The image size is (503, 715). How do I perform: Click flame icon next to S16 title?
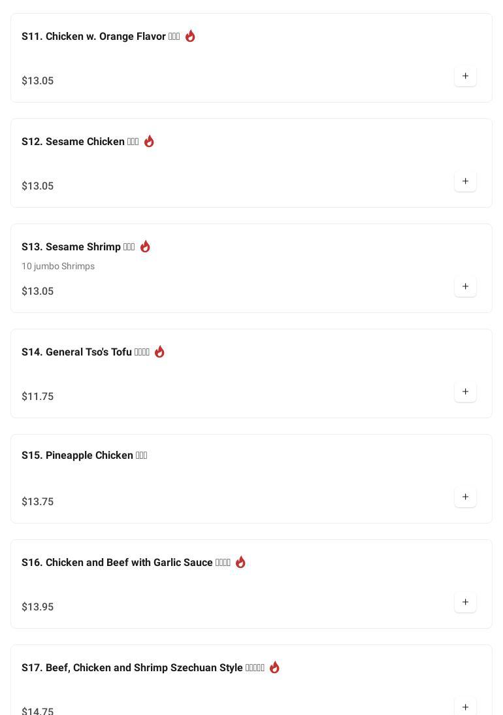[x=240, y=562]
